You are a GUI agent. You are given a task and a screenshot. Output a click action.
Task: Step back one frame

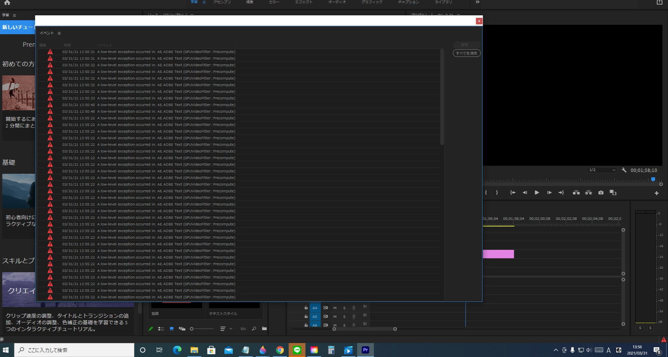click(x=525, y=193)
